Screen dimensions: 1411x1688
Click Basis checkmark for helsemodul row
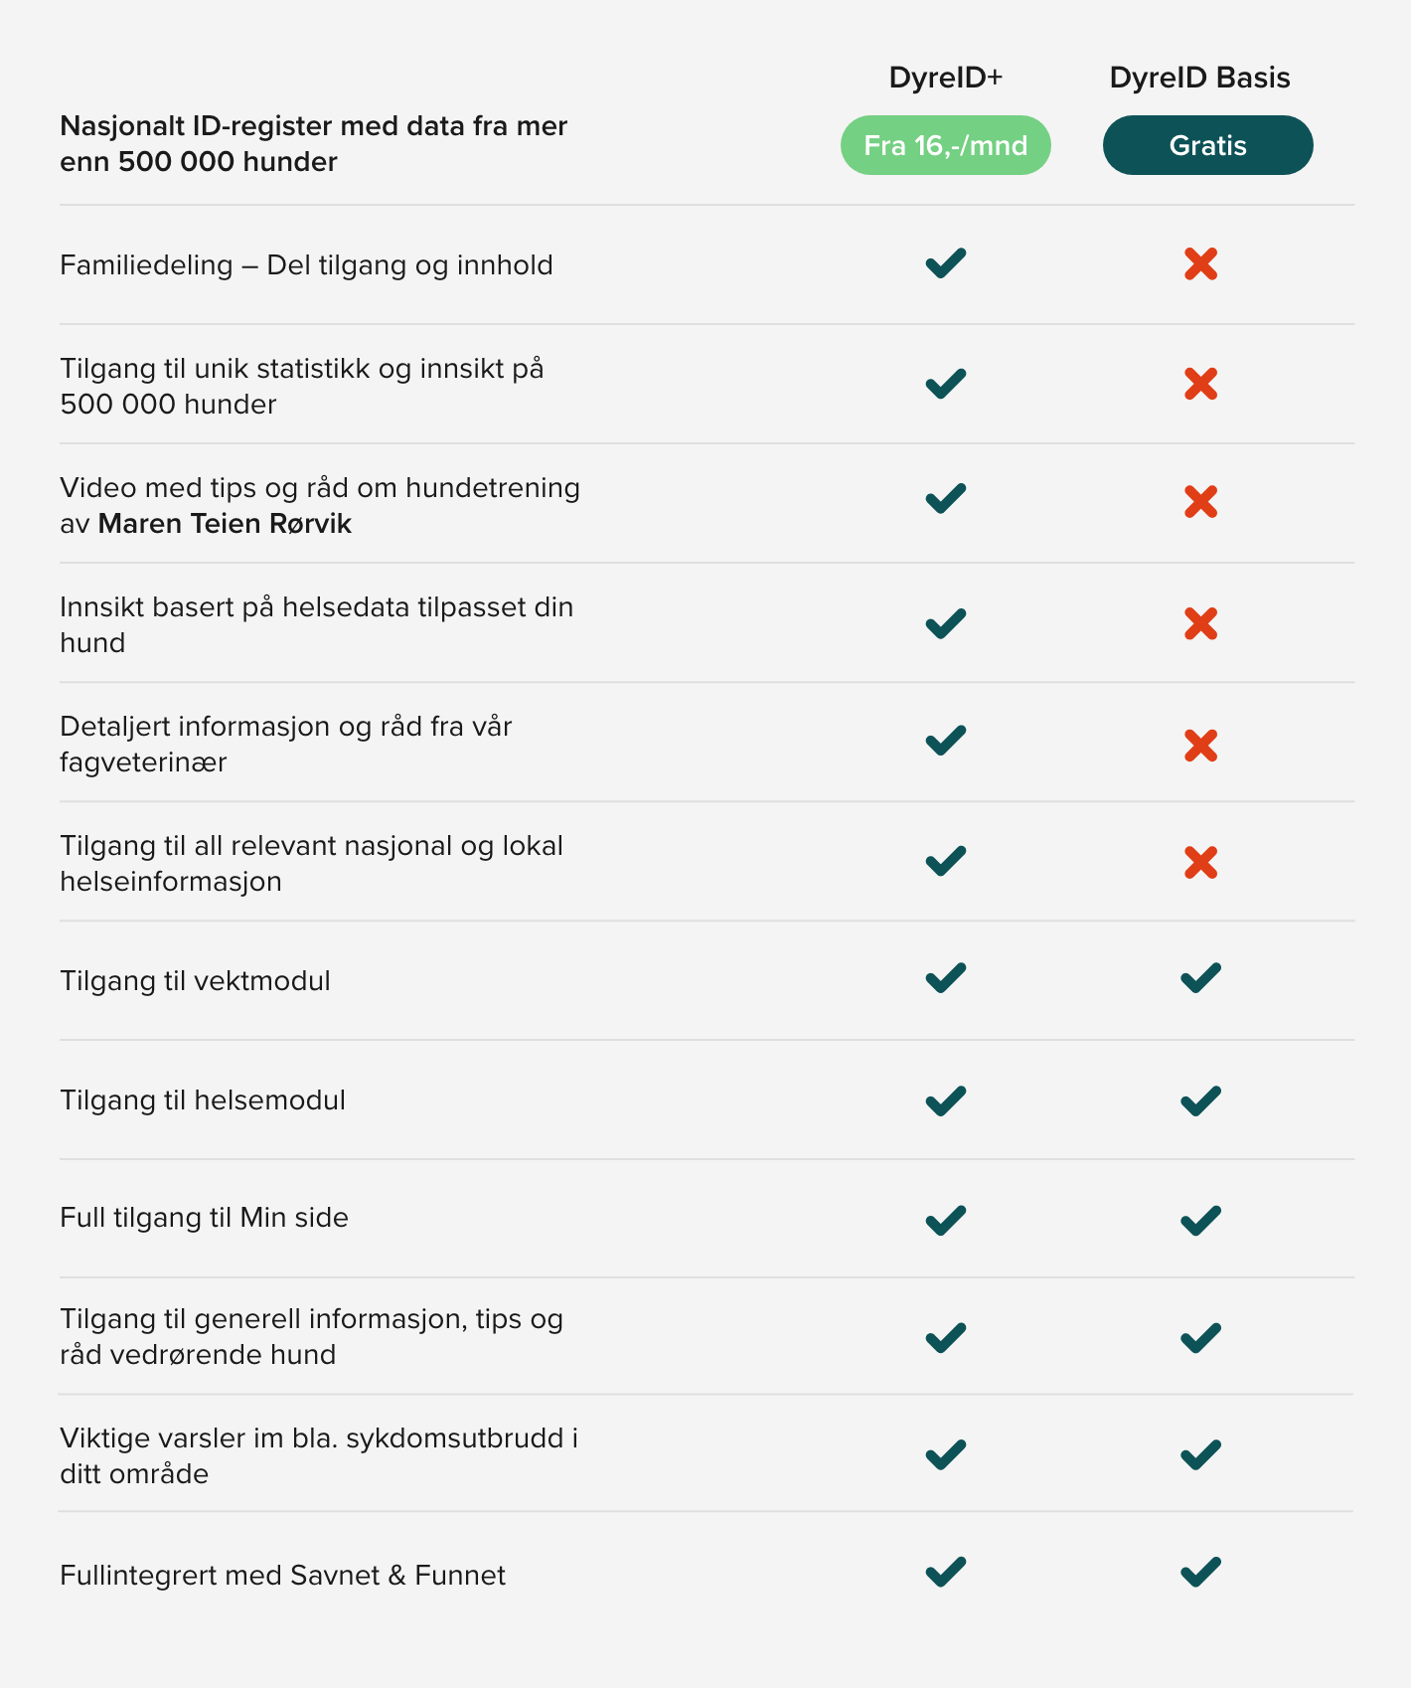coord(1200,1100)
